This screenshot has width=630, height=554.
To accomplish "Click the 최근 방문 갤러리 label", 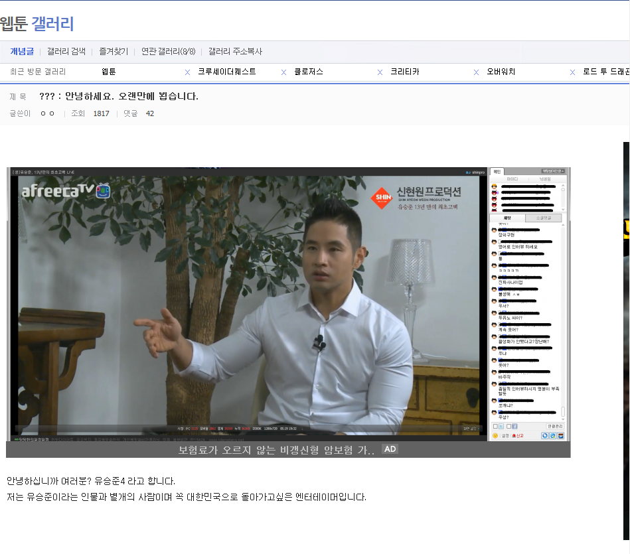I will tap(38, 72).
